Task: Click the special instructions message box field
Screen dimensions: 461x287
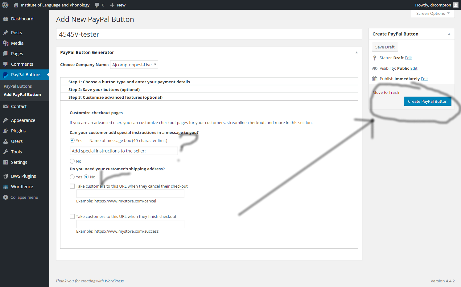Action: coord(124,151)
